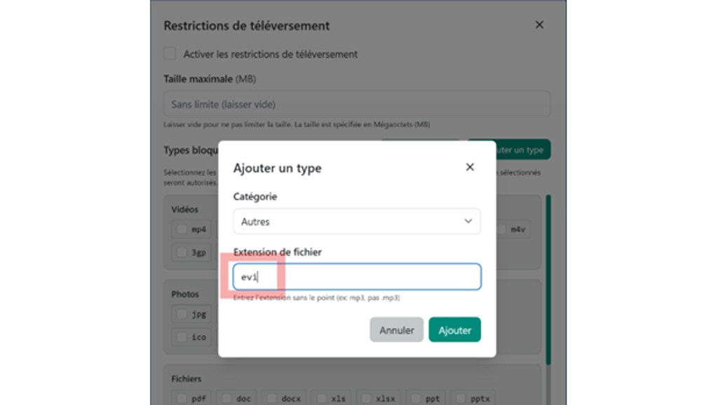Check the pptx file extension
The height and width of the screenshot is (405, 718).
463,398
